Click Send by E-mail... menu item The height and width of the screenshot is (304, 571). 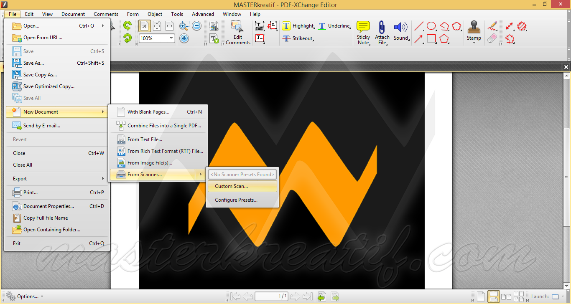click(57, 126)
